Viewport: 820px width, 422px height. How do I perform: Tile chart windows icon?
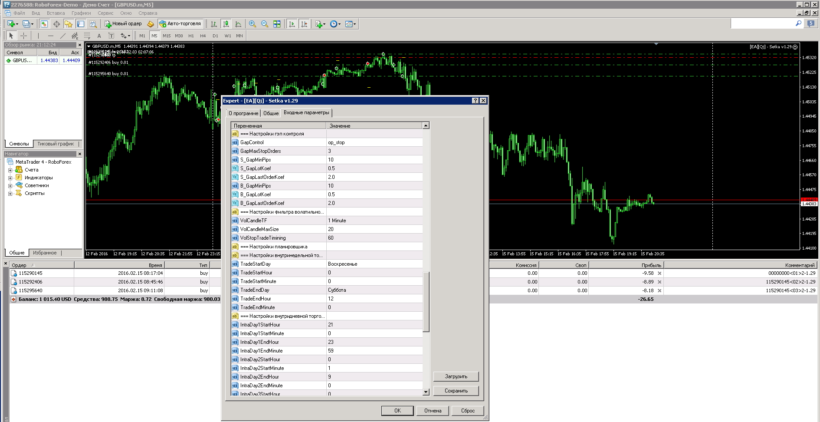(277, 24)
